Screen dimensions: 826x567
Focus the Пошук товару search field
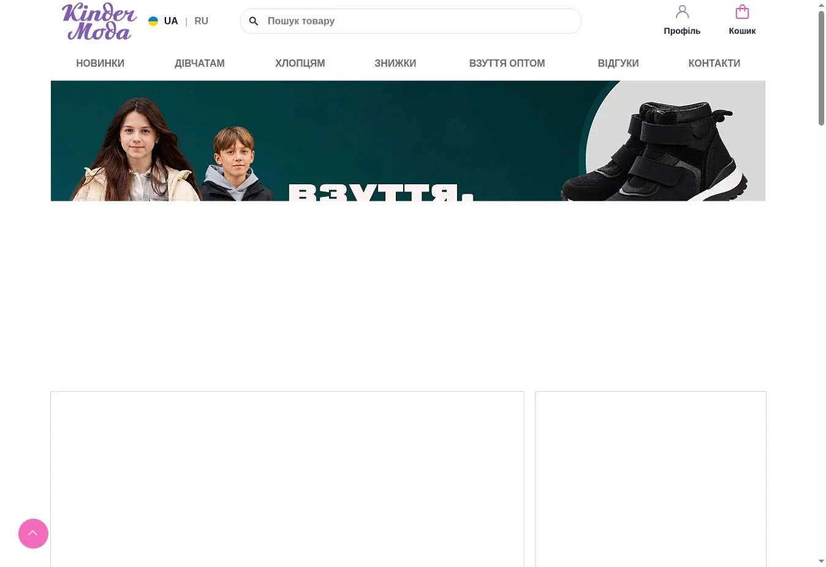coord(411,21)
